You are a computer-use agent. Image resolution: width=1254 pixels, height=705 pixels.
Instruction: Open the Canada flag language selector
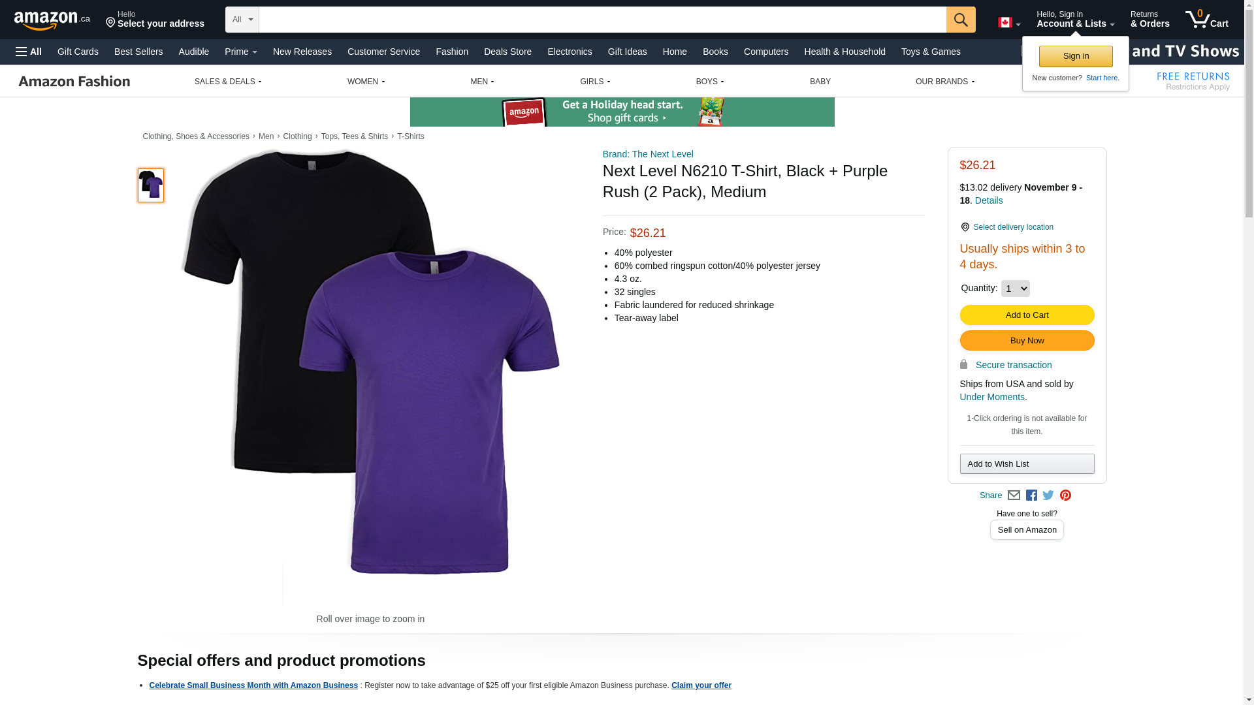click(x=1008, y=23)
